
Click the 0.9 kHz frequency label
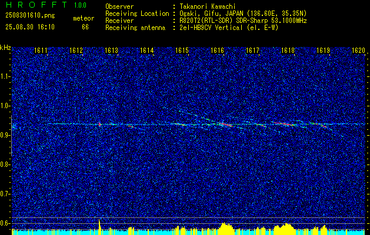[x=5, y=135]
